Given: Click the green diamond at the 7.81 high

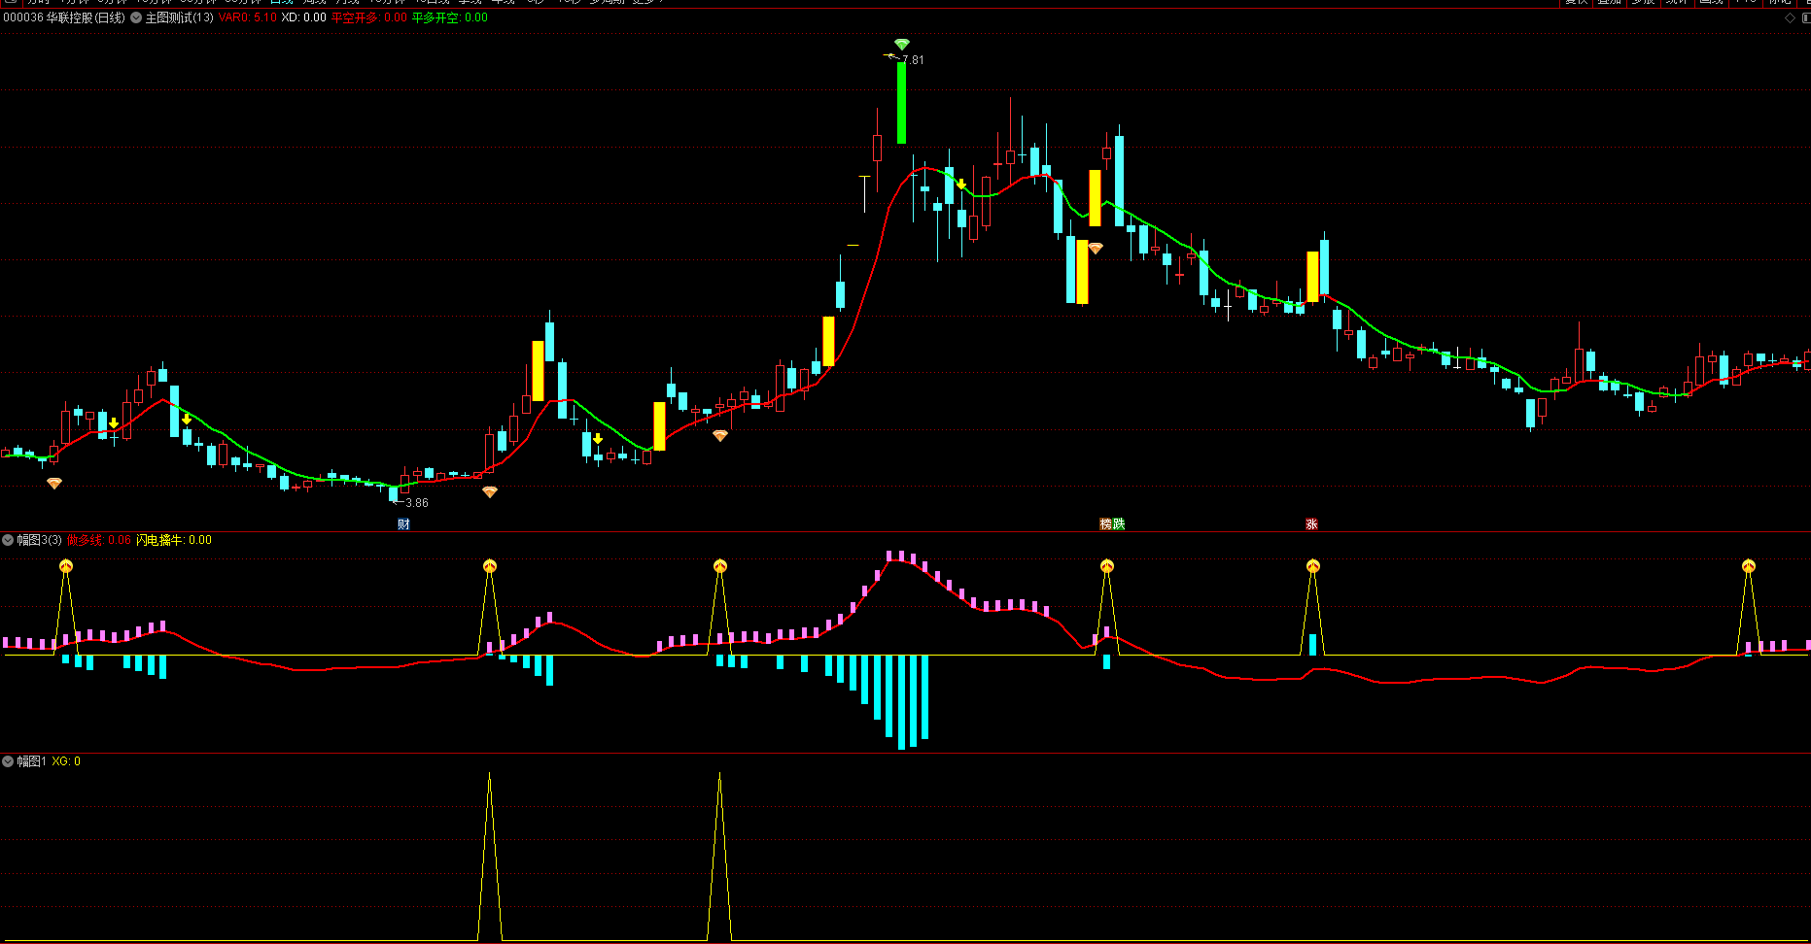Looking at the screenshot, I should pos(902,45).
